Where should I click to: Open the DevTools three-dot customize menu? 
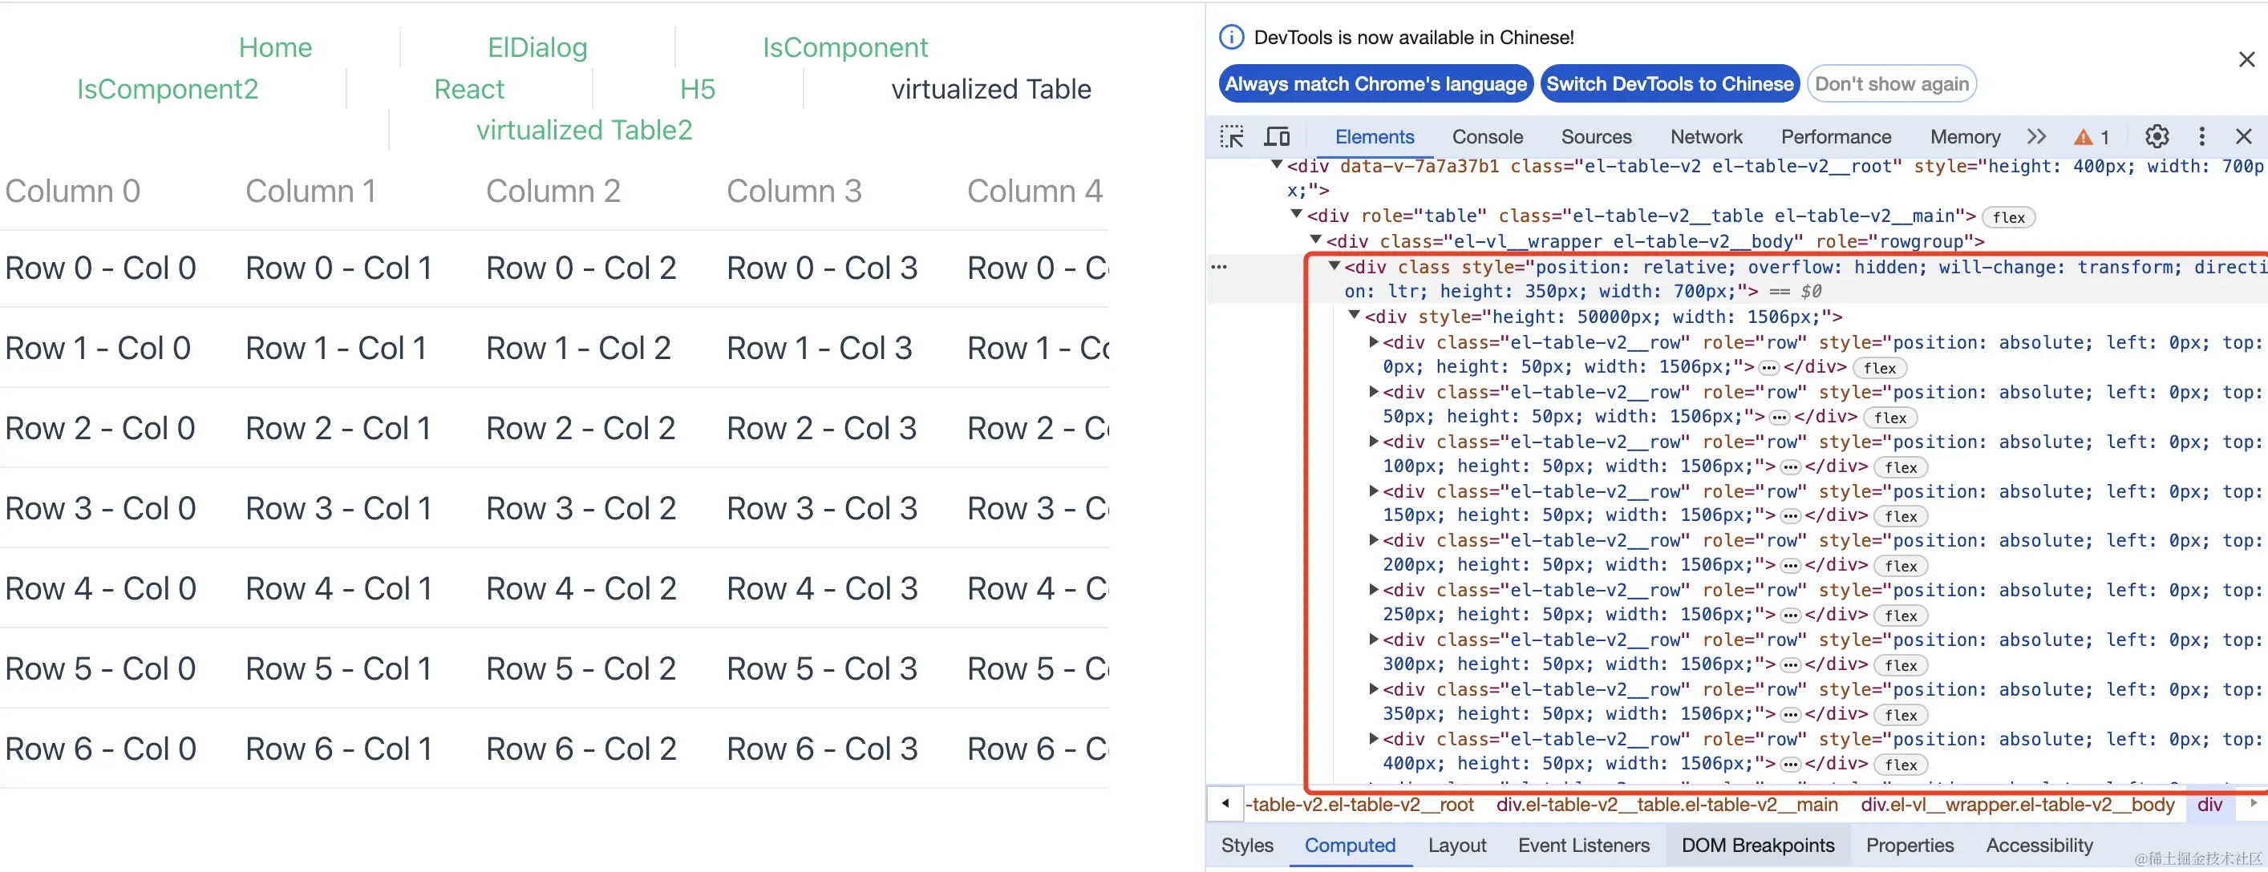[2201, 136]
